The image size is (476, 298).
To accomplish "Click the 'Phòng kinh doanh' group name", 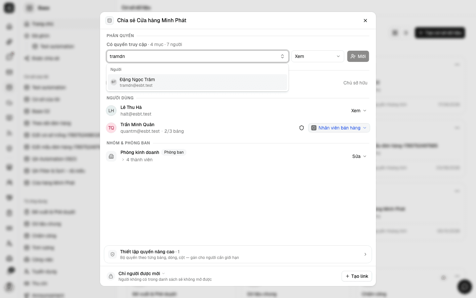I will [x=139, y=152].
